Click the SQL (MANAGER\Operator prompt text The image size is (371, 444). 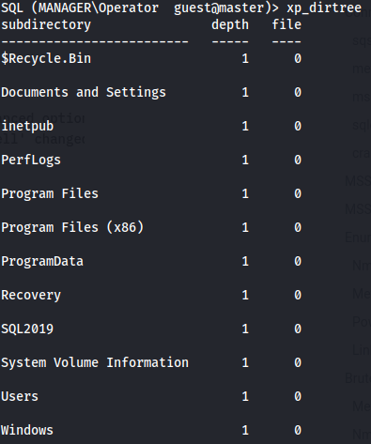(x=80, y=8)
